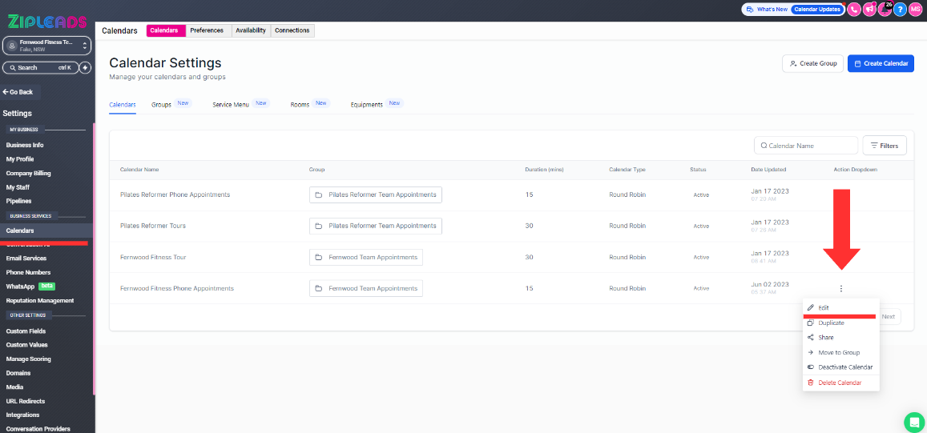Choose Deactivate Calendar from the dropdown

click(x=840, y=367)
